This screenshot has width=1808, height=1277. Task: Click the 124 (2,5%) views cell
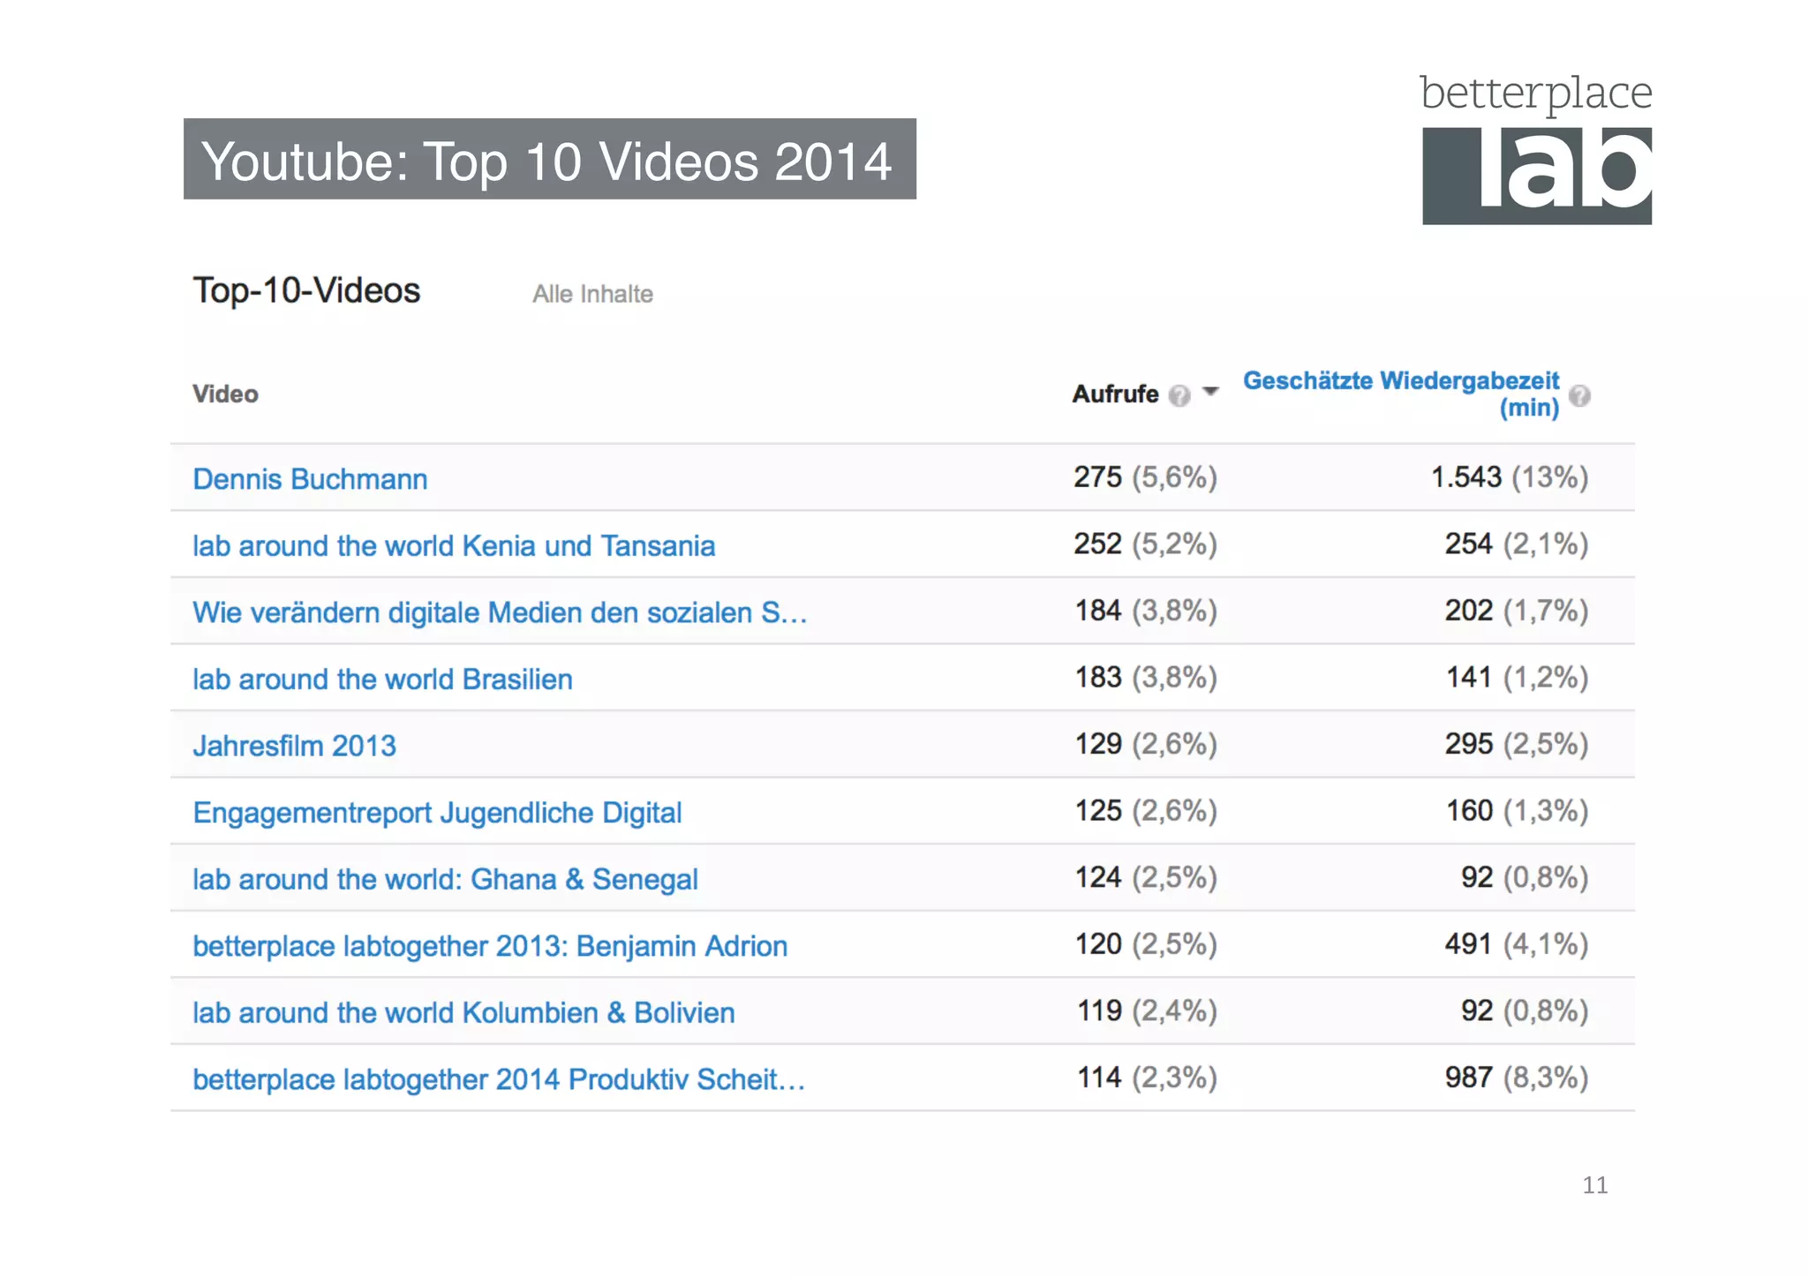[1145, 878]
